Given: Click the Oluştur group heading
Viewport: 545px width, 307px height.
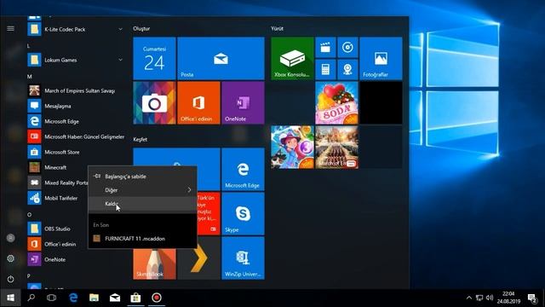Looking at the screenshot, I should click(x=141, y=28).
